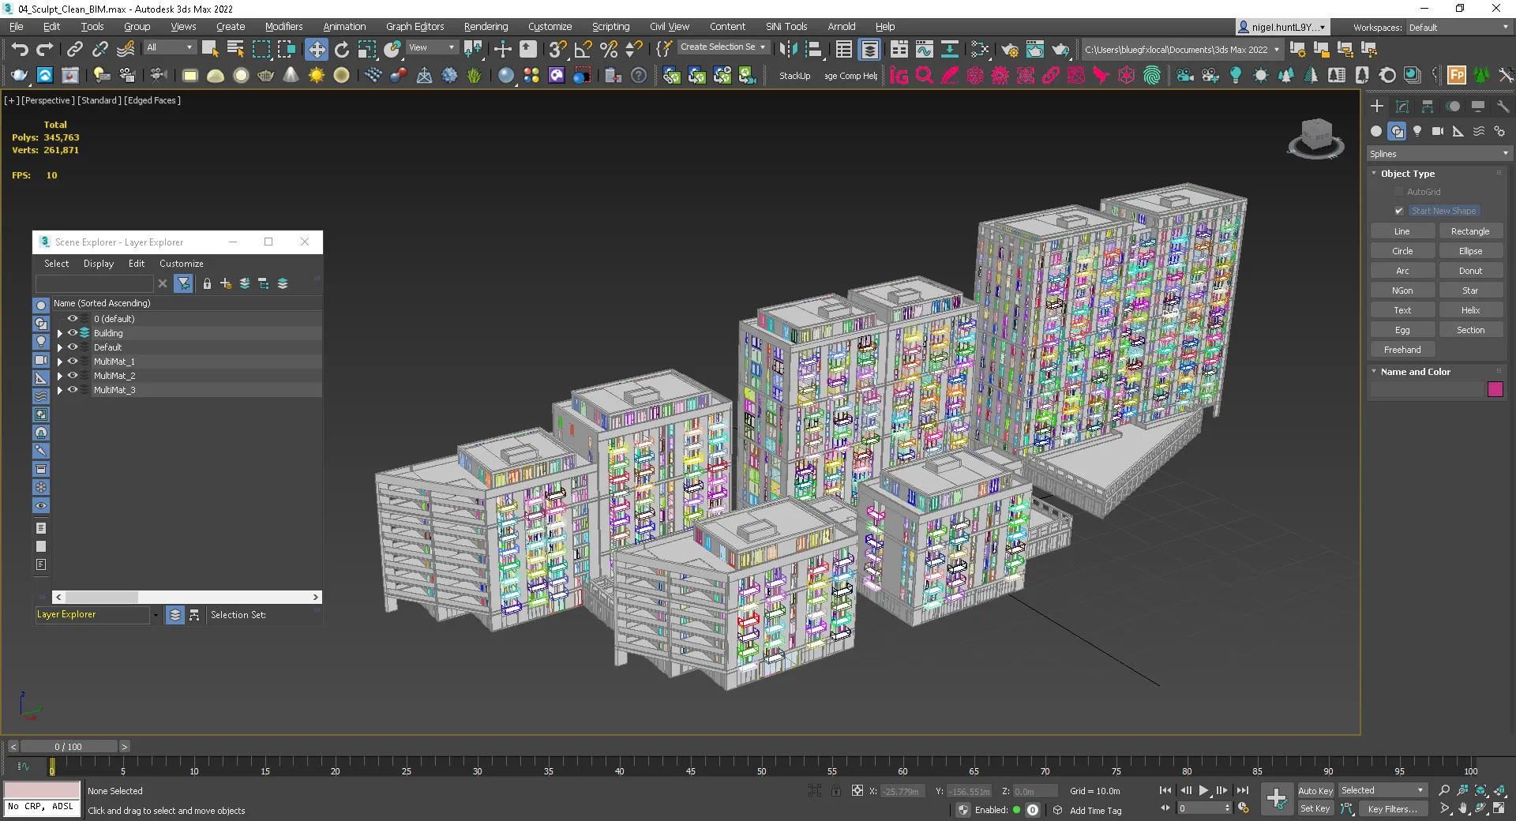Open the Modifiers menu
This screenshot has height=821, width=1516.
[283, 27]
